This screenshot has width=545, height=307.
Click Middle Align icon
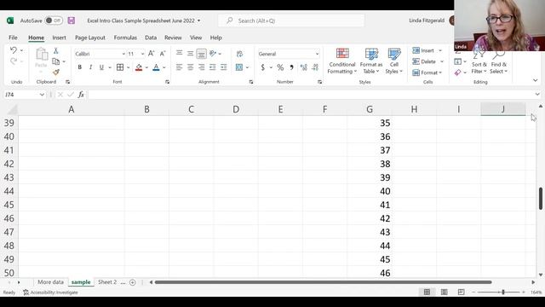[190, 53]
